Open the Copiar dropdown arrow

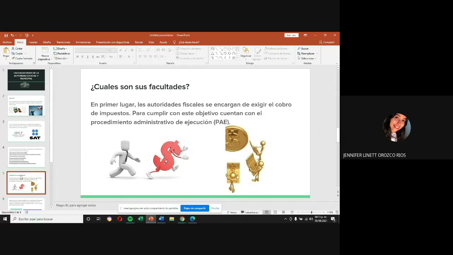[x=25, y=53]
